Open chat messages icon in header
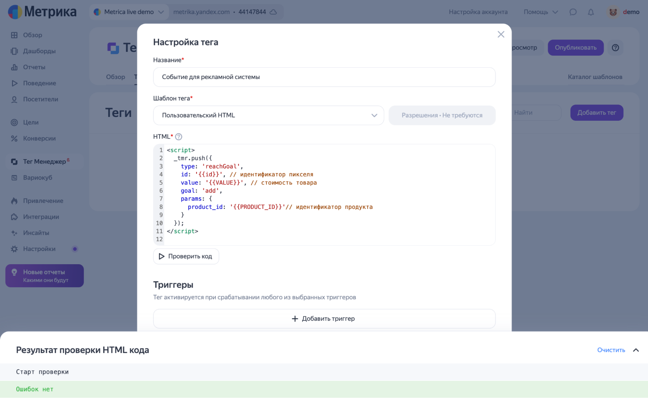Screen dimensions: 648x407 tap(573, 12)
